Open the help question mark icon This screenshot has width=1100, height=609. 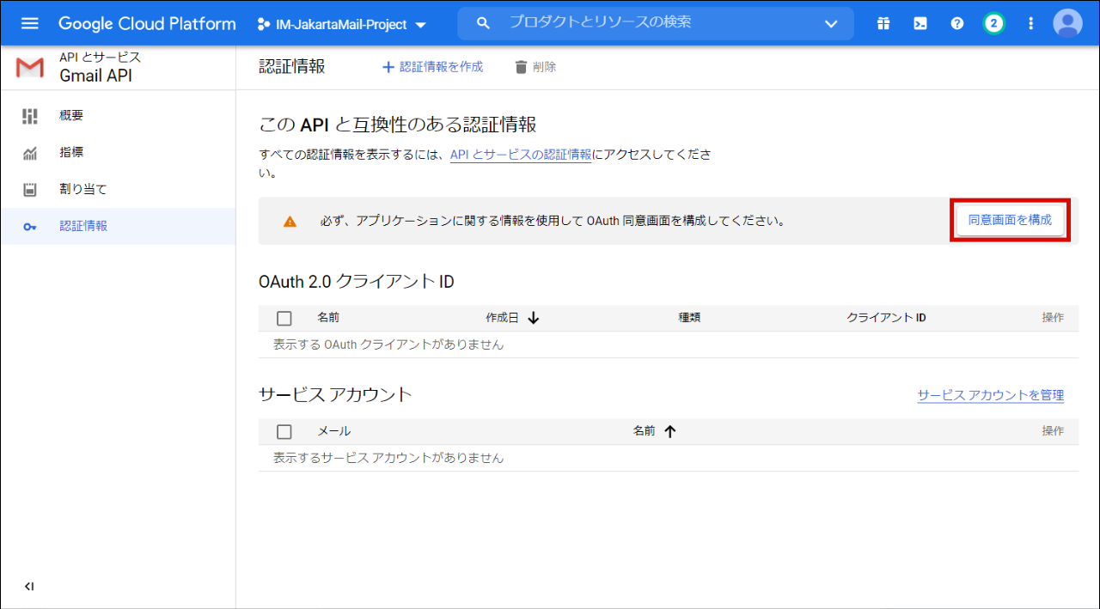click(x=957, y=24)
